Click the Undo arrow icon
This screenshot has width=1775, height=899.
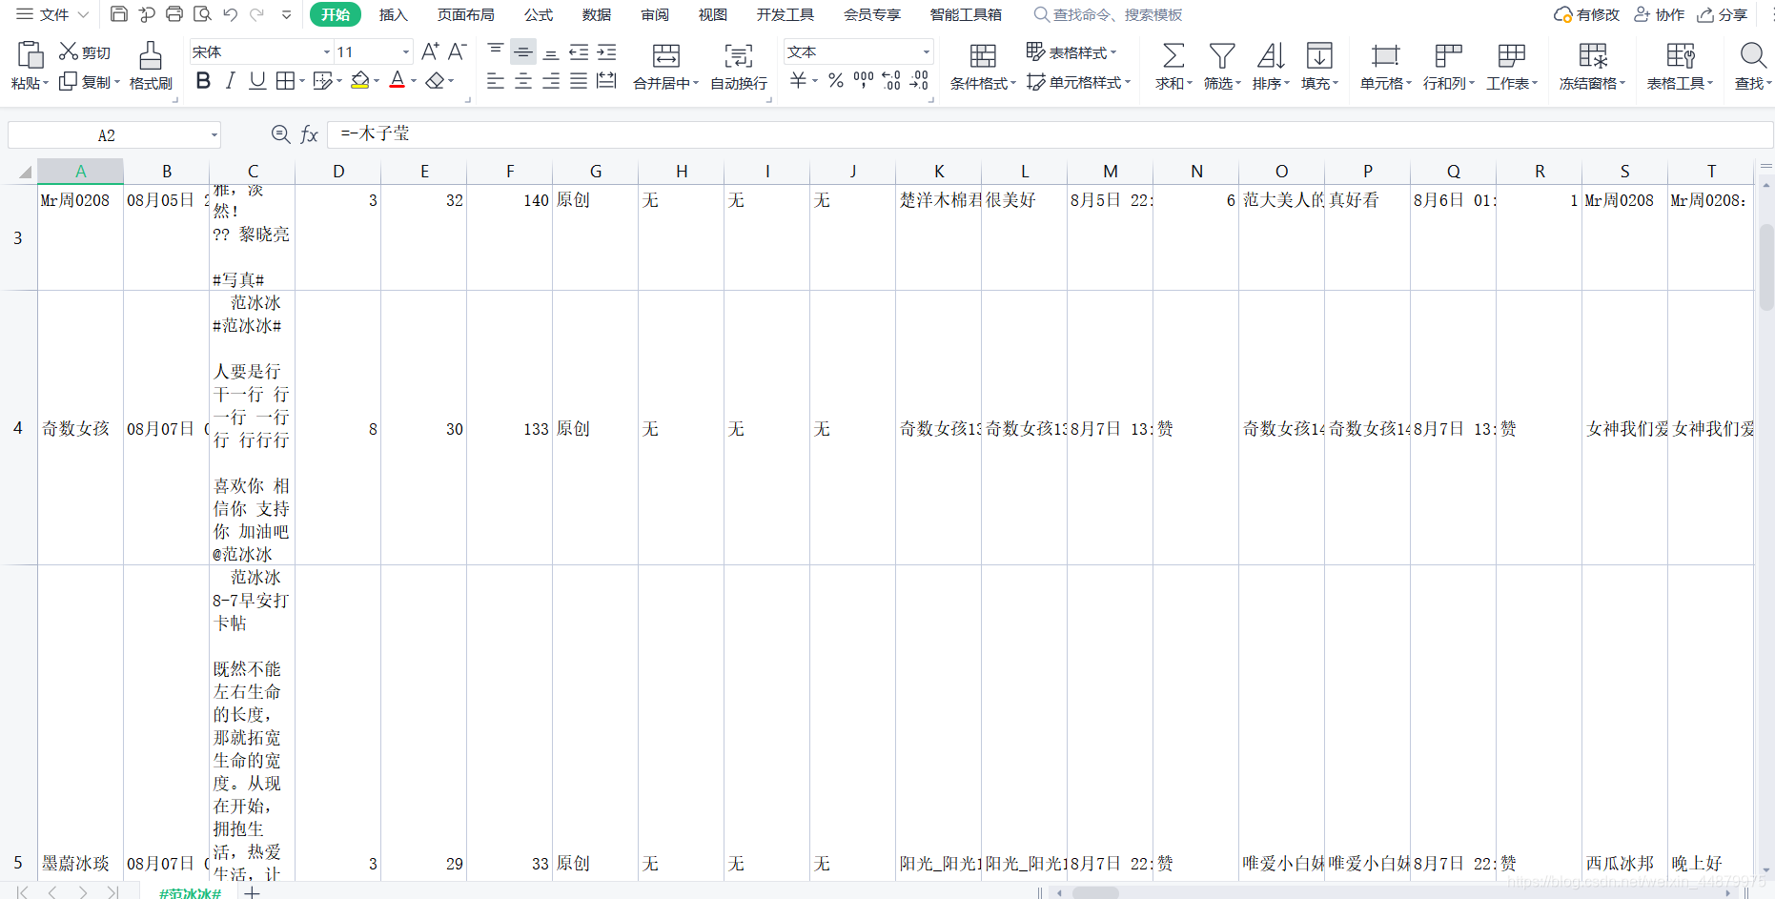[x=230, y=14]
